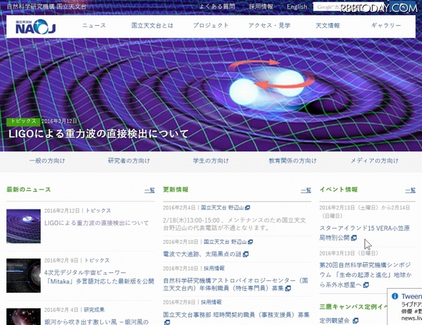Screen dimensions: 422x325
Task: Open the プロジェクト menu
Action: [x=211, y=26]
